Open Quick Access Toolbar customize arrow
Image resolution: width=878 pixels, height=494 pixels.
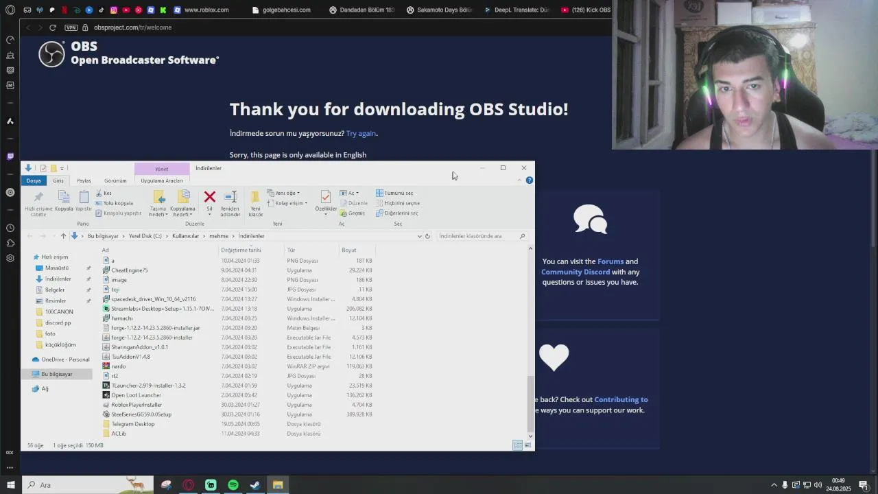pos(62,168)
